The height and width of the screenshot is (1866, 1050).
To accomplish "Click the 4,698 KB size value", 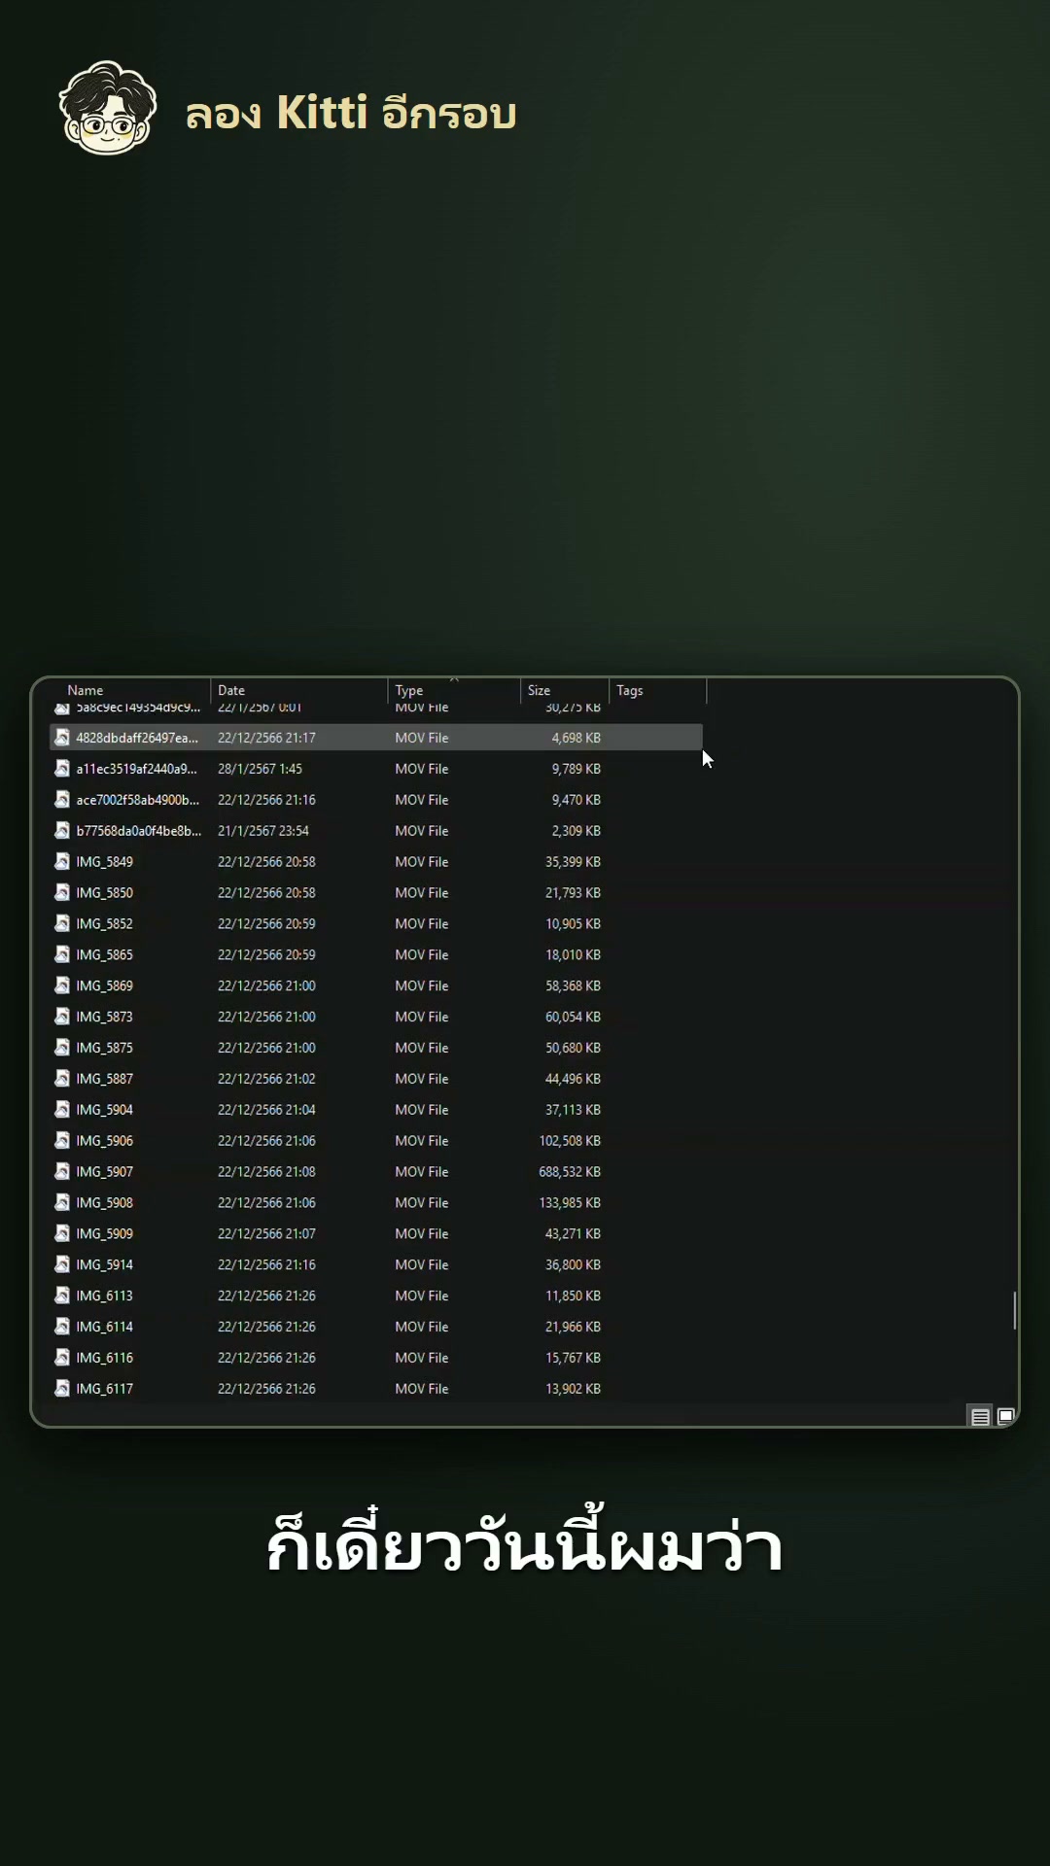I will pyautogui.click(x=577, y=738).
